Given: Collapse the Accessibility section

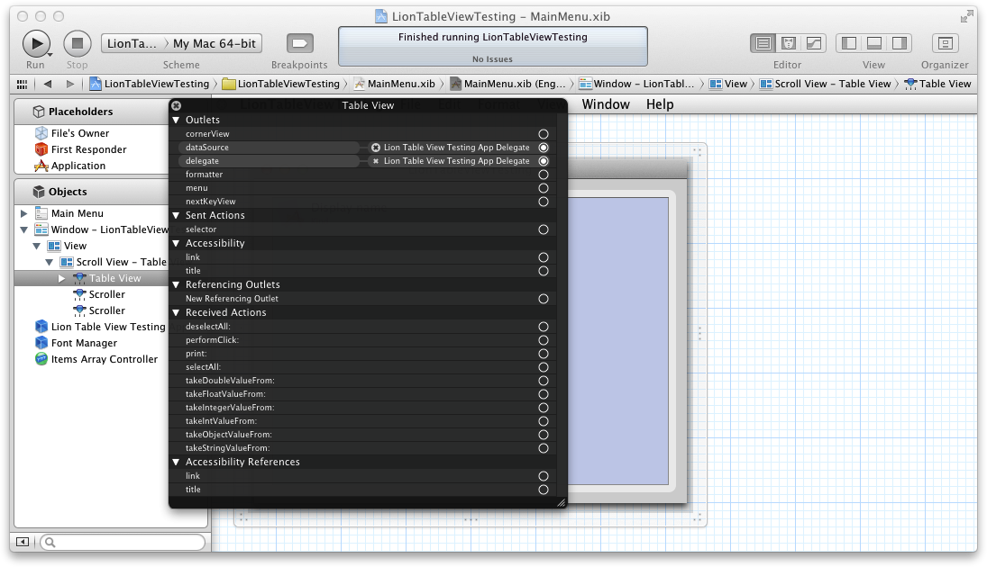Looking at the screenshot, I should point(177,243).
